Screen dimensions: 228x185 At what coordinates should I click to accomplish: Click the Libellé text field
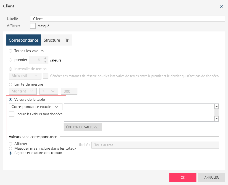(127, 19)
